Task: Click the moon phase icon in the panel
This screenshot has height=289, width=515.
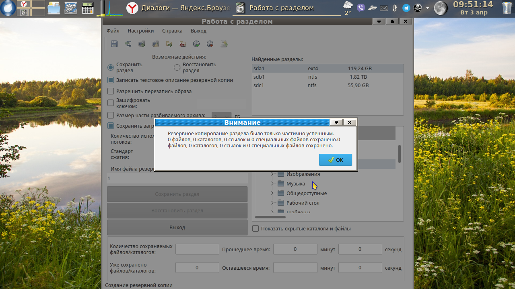Action: click(x=441, y=8)
